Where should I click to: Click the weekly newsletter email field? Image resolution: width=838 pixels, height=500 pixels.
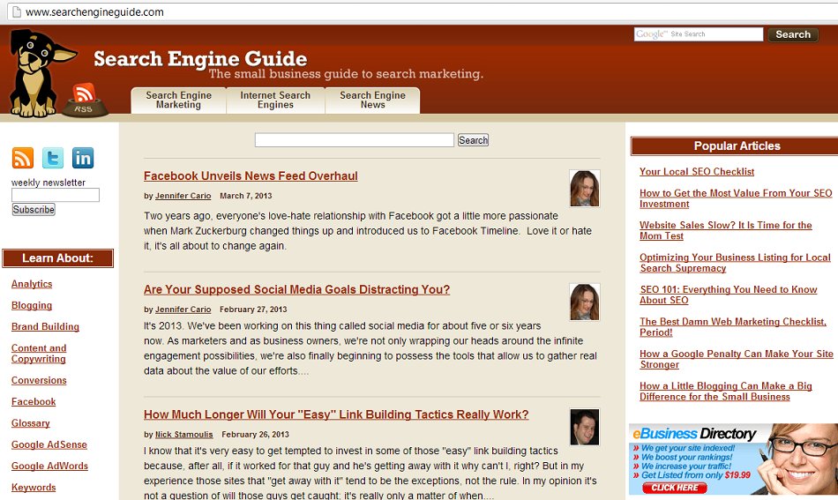(56, 195)
